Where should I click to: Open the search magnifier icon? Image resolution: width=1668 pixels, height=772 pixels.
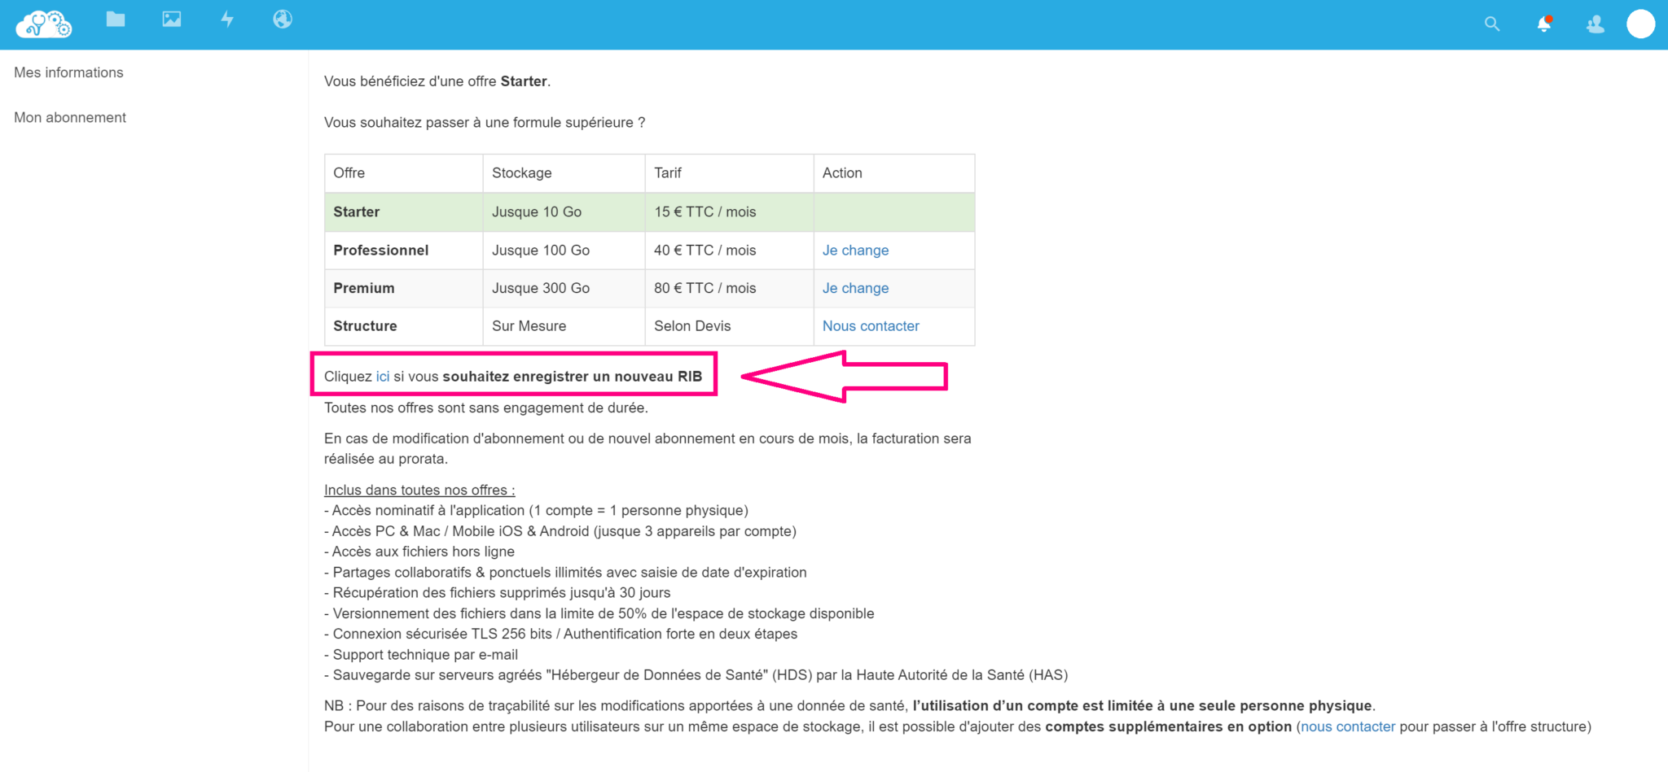click(x=1492, y=24)
